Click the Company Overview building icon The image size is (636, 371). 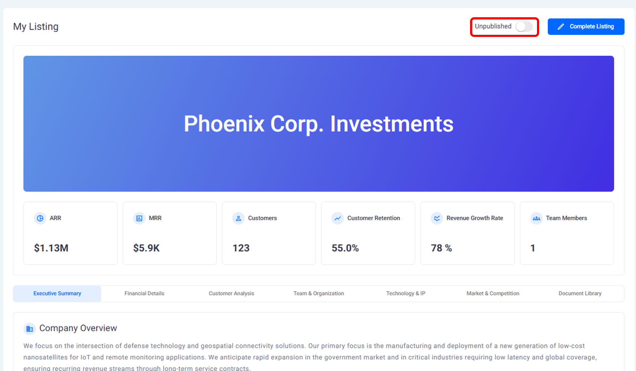pos(30,329)
